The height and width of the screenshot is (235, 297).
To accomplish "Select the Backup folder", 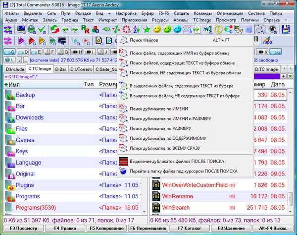I will click(x=25, y=95).
